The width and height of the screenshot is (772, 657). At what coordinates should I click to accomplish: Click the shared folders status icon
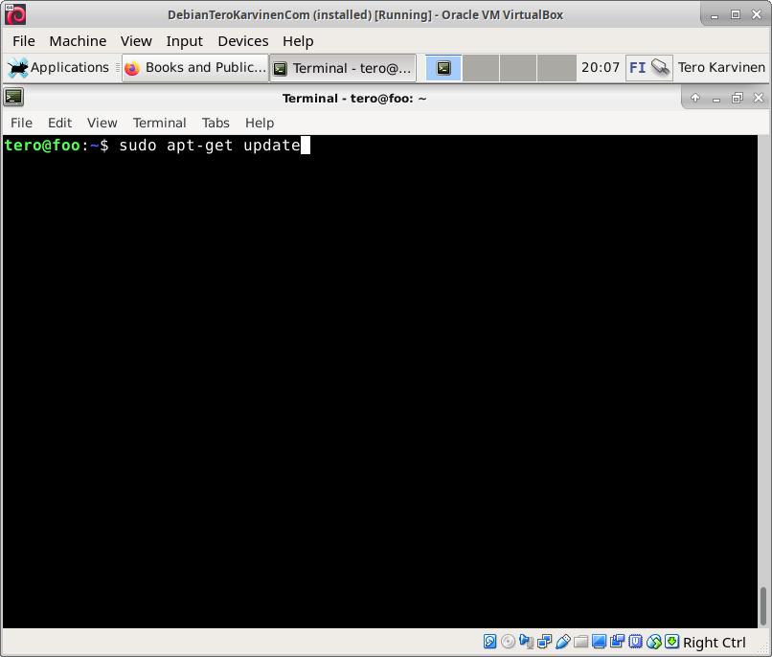click(x=580, y=642)
